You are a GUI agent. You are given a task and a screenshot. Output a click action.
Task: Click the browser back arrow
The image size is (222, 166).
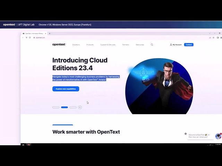click(x=23, y=38)
